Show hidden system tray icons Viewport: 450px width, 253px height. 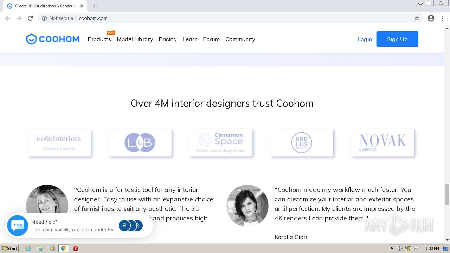[x=392, y=248]
